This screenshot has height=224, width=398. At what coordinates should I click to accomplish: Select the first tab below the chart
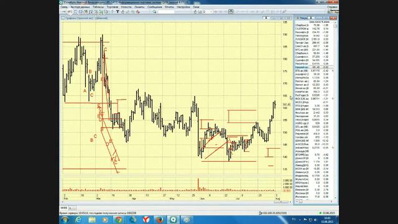[x=63, y=208]
